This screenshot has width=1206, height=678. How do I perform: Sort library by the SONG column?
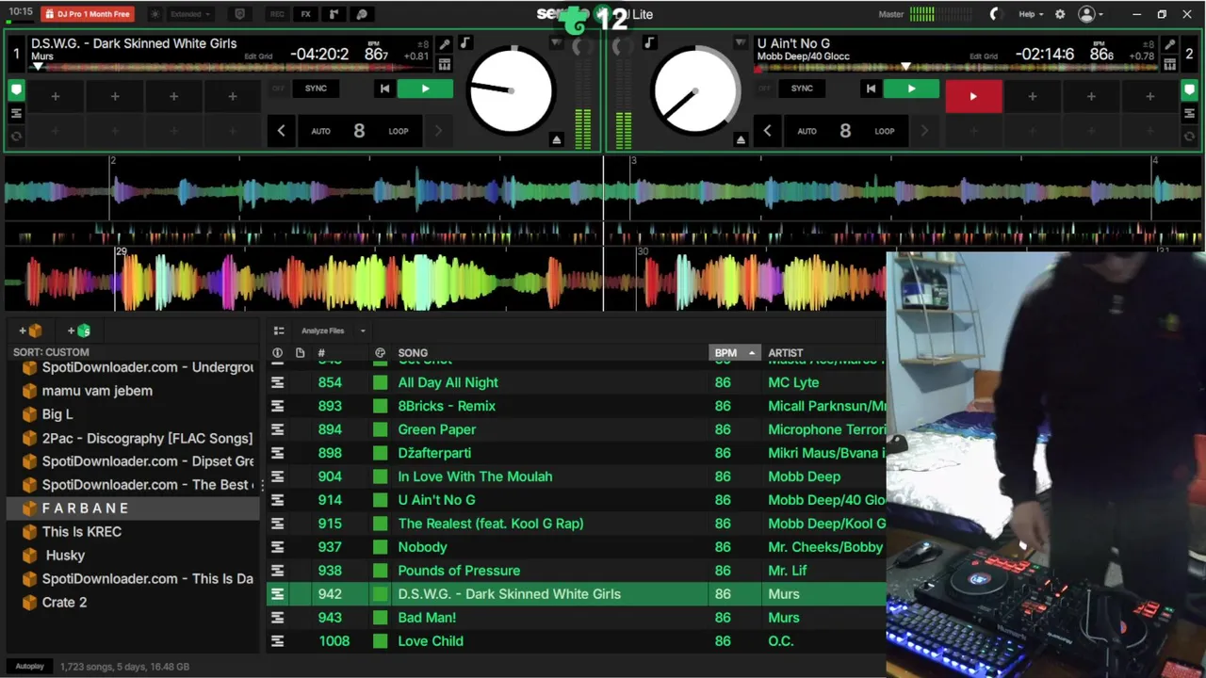413,353
